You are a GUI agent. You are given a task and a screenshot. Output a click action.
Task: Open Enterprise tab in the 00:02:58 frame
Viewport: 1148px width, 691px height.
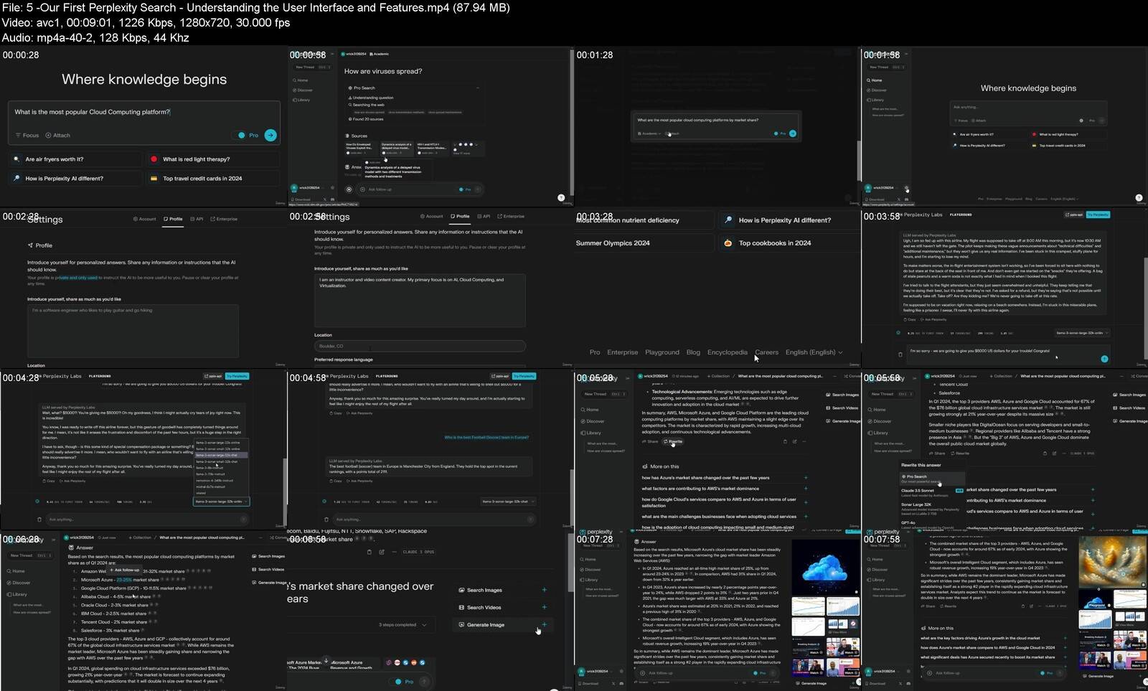point(512,216)
